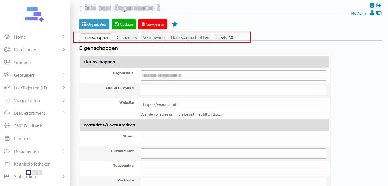Click the blue info icon
388x186 pixels.
tap(372, 5)
